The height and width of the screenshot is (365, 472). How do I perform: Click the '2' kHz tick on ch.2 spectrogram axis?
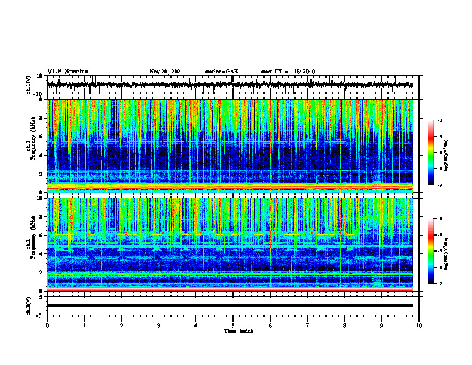[x=42, y=273]
